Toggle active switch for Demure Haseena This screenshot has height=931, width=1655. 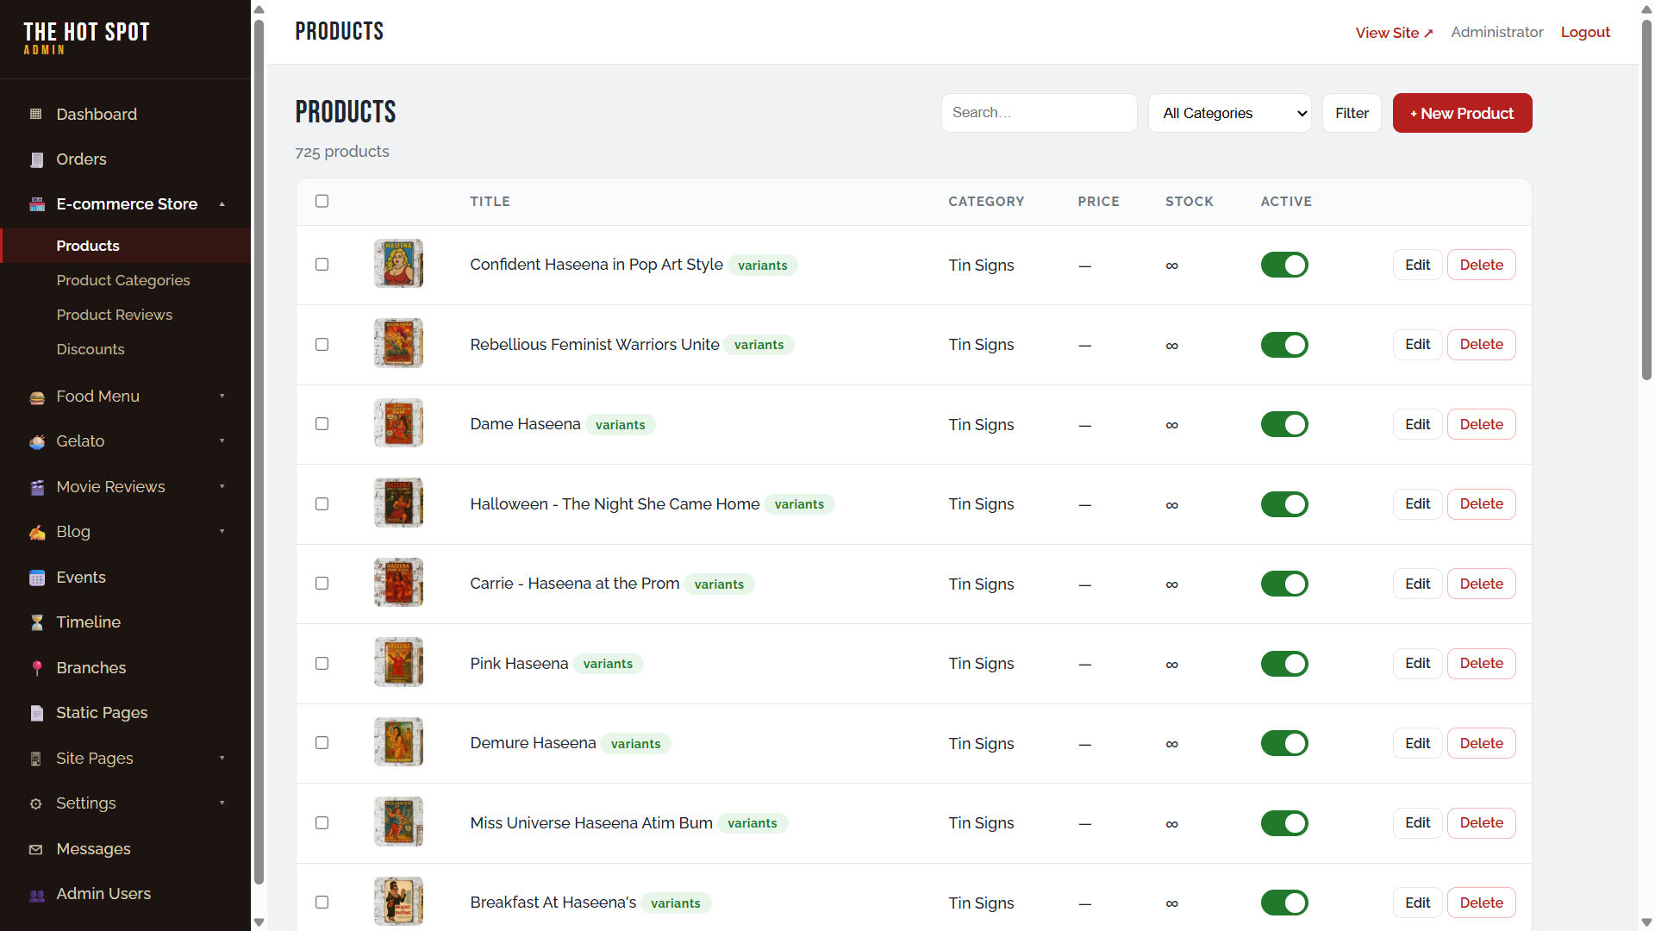click(1284, 743)
